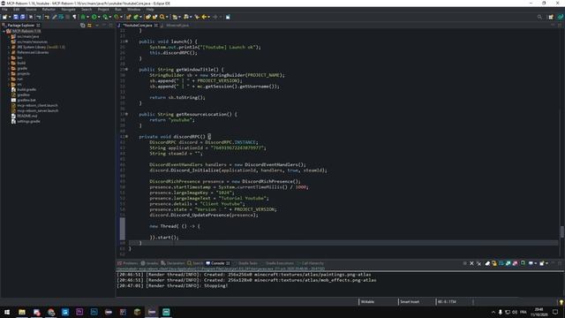The image size is (565, 318).
Task: Click the New file toolbar icon
Action: click(x=4, y=17)
